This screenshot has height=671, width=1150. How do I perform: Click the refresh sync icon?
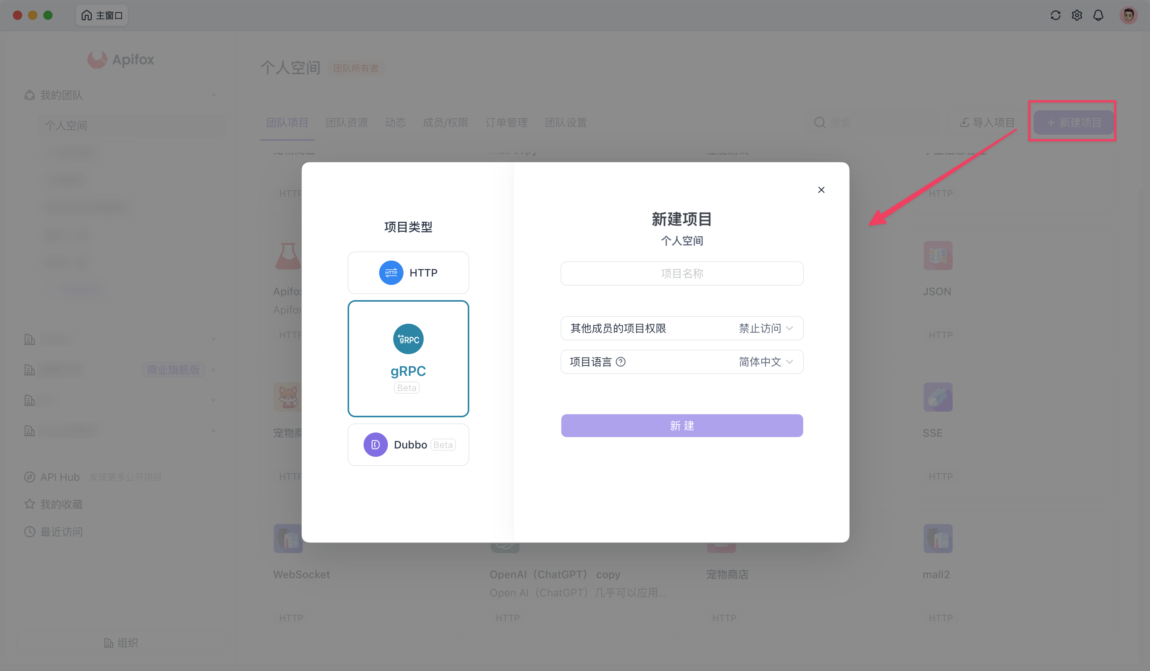click(x=1055, y=16)
